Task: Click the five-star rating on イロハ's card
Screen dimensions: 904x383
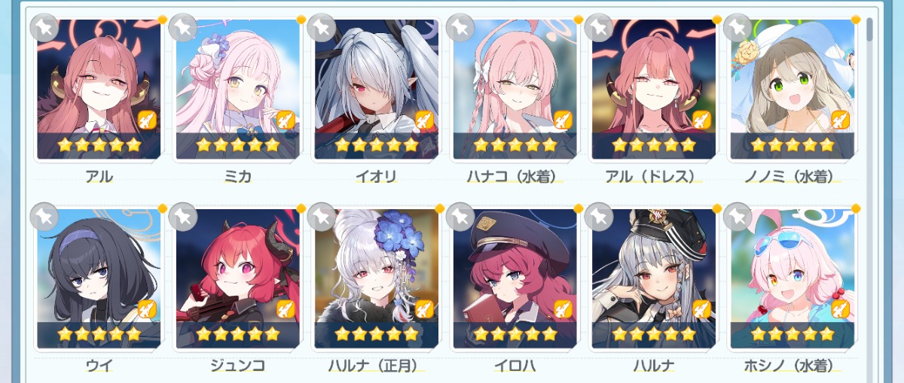Action: [x=515, y=333]
